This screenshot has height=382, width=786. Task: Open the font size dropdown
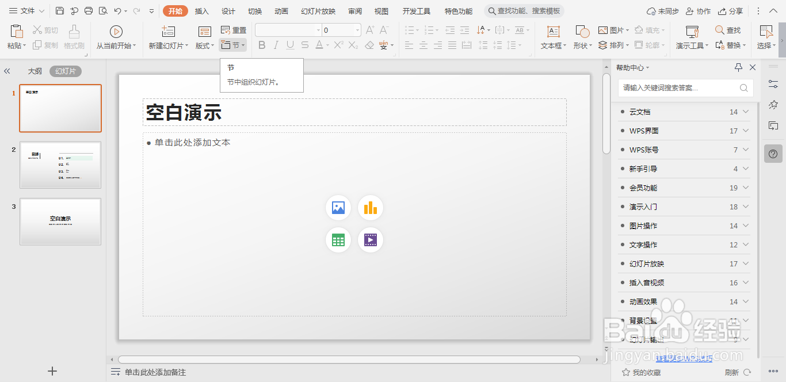point(357,30)
